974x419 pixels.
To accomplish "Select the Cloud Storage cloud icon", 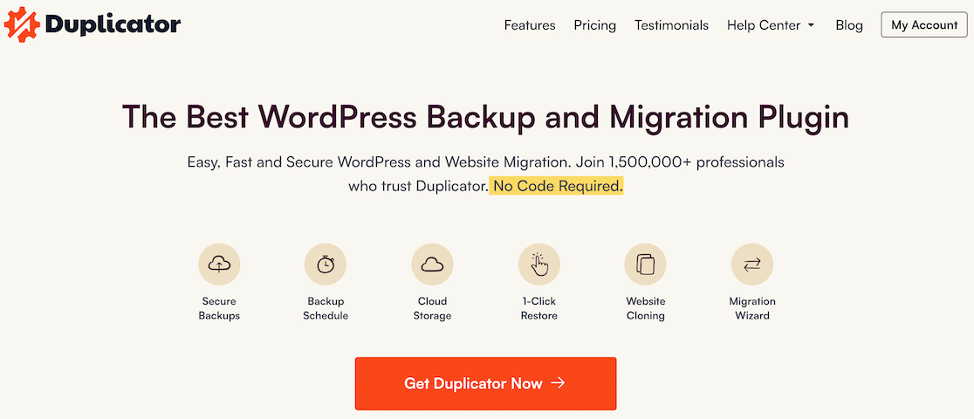I will [x=432, y=264].
